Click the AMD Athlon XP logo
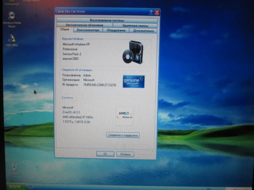The image size is (254, 190). point(124,116)
